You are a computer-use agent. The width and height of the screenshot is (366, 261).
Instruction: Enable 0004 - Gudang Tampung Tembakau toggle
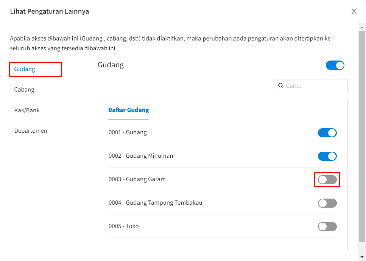pyautogui.click(x=327, y=203)
